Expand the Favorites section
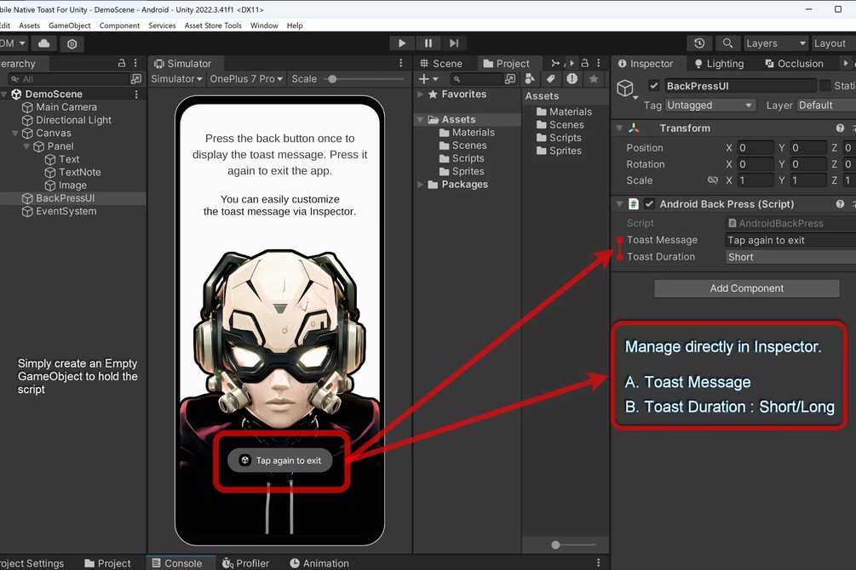The image size is (856, 570). (x=421, y=94)
